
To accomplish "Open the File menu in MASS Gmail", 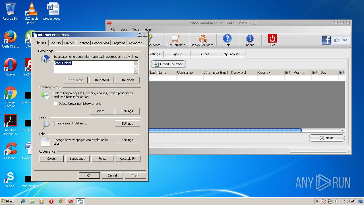I will click(113, 30).
